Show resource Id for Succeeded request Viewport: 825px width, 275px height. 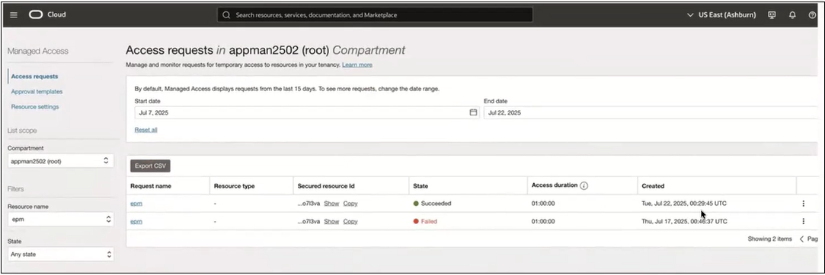(331, 203)
